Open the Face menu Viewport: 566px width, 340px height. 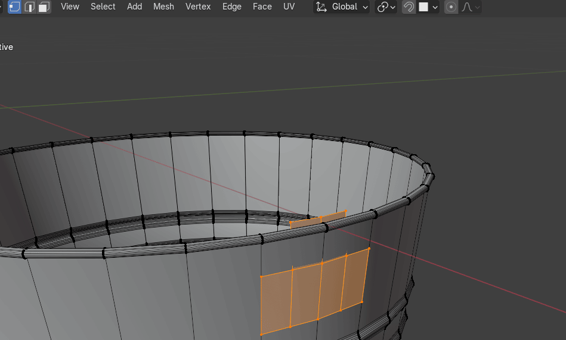point(262,7)
